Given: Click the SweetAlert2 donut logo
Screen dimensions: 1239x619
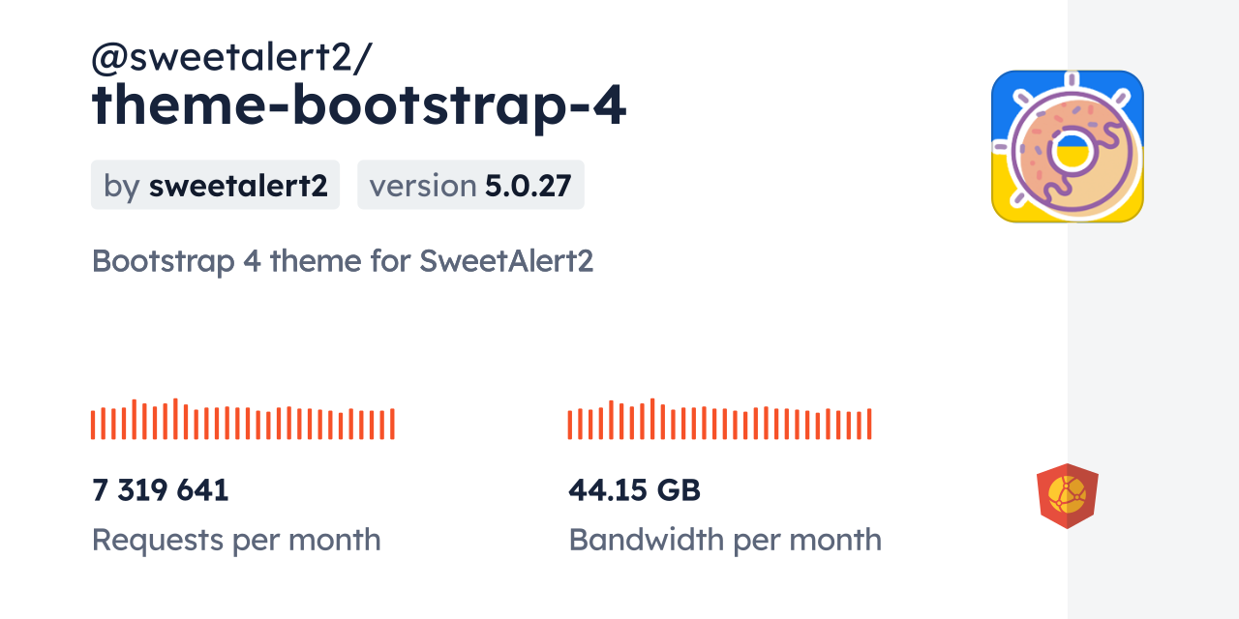Looking at the screenshot, I should [1067, 146].
